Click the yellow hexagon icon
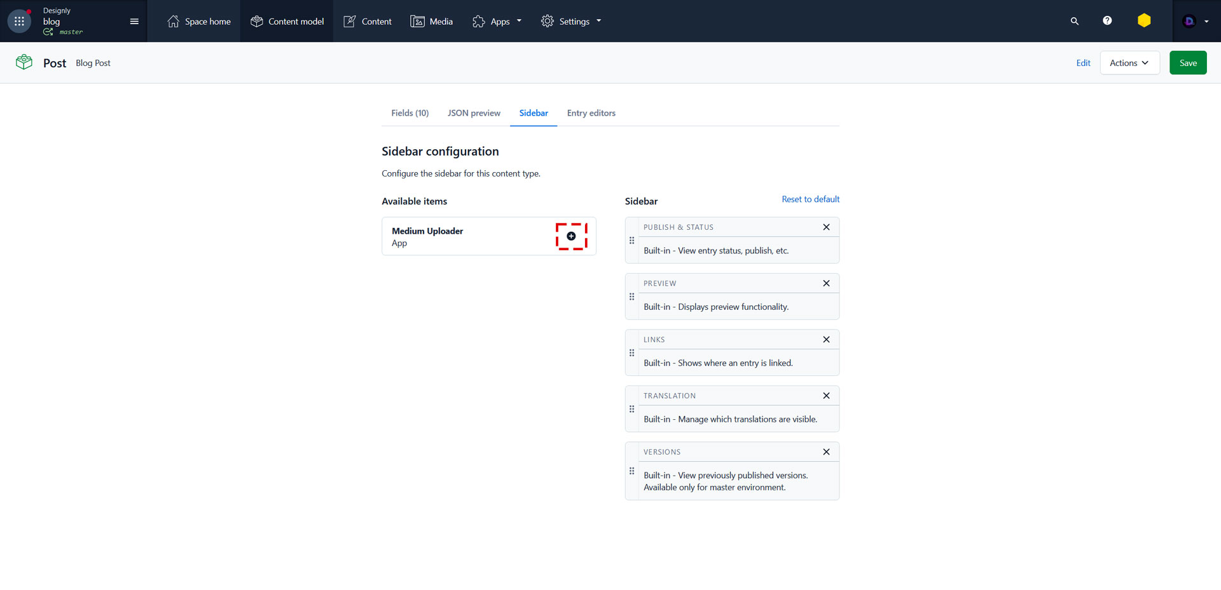The width and height of the screenshot is (1221, 590). click(1144, 21)
